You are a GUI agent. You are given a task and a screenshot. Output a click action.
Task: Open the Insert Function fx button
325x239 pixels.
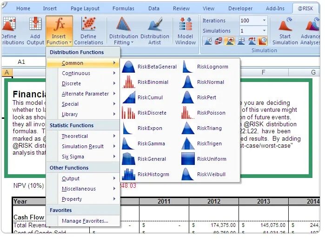(59, 31)
